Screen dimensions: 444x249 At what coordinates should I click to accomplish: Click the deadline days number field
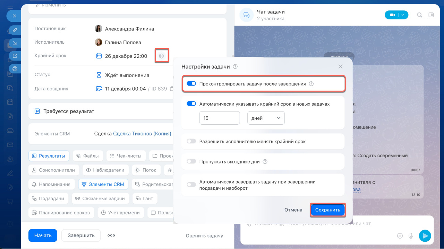click(x=219, y=118)
